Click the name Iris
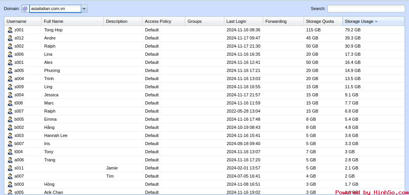 pos(47,144)
